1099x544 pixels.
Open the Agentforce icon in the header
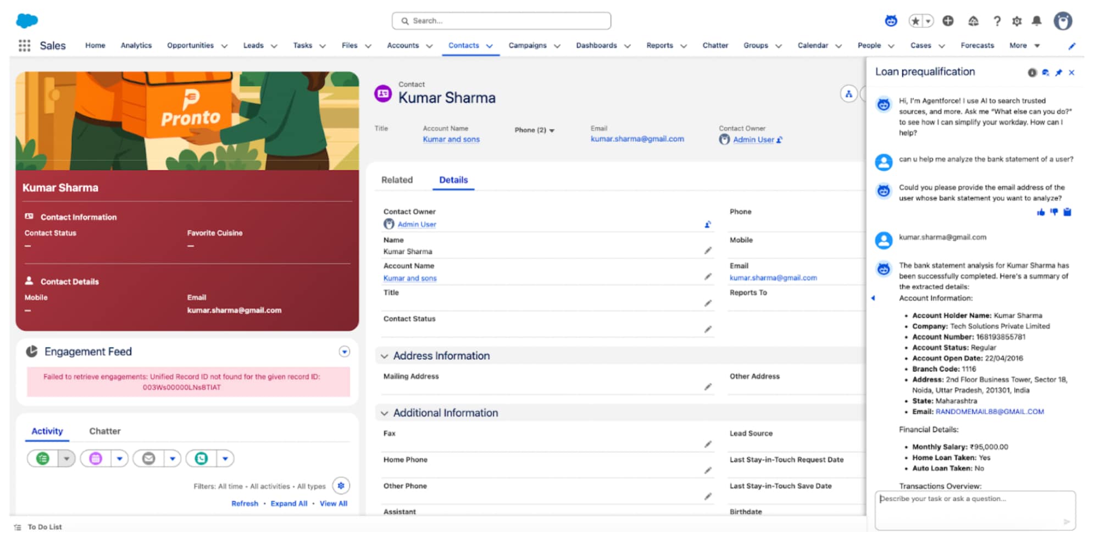tap(890, 20)
